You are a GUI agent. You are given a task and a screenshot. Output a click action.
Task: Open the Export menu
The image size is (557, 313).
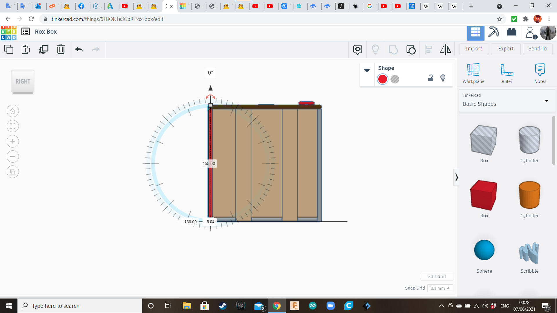coord(506,49)
